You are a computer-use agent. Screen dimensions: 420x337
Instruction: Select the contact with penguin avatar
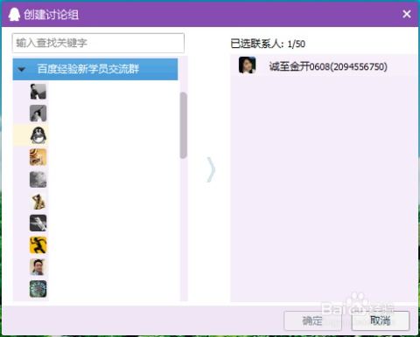click(x=95, y=135)
